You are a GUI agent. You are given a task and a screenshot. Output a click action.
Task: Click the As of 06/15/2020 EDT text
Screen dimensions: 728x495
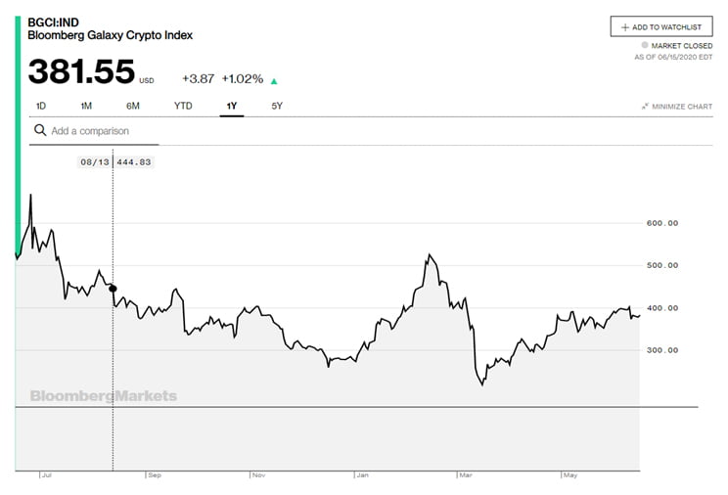point(673,57)
